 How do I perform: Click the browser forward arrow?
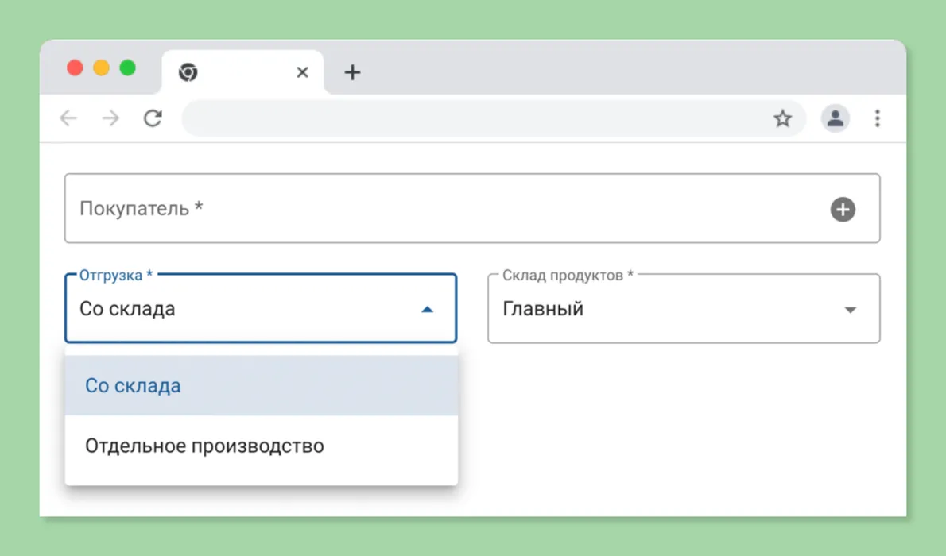[x=110, y=118]
